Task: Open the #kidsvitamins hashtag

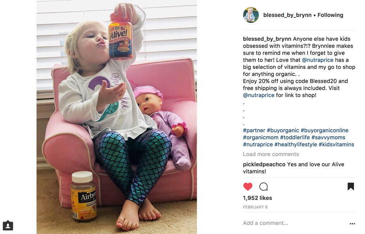Action: click(x=336, y=144)
